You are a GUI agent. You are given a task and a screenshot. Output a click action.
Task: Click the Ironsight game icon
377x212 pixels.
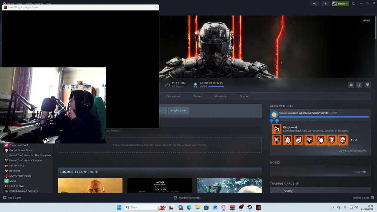(x=6, y=170)
